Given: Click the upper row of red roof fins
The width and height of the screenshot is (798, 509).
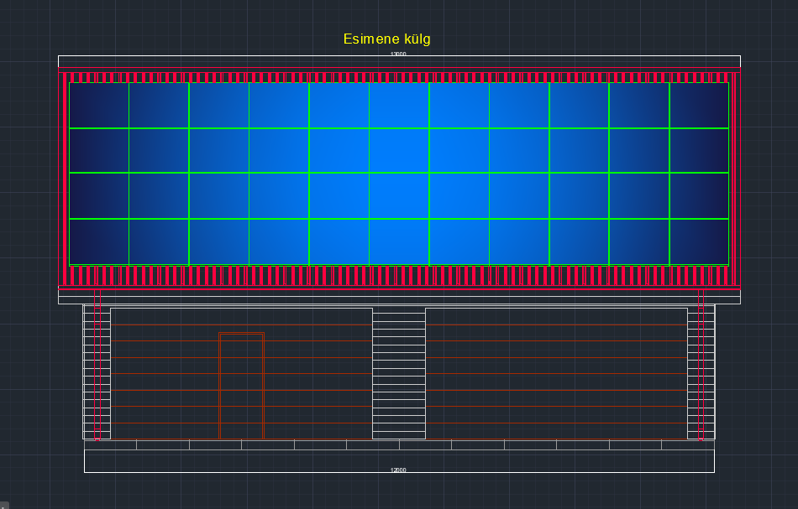Looking at the screenshot, I should tap(398, 77).
